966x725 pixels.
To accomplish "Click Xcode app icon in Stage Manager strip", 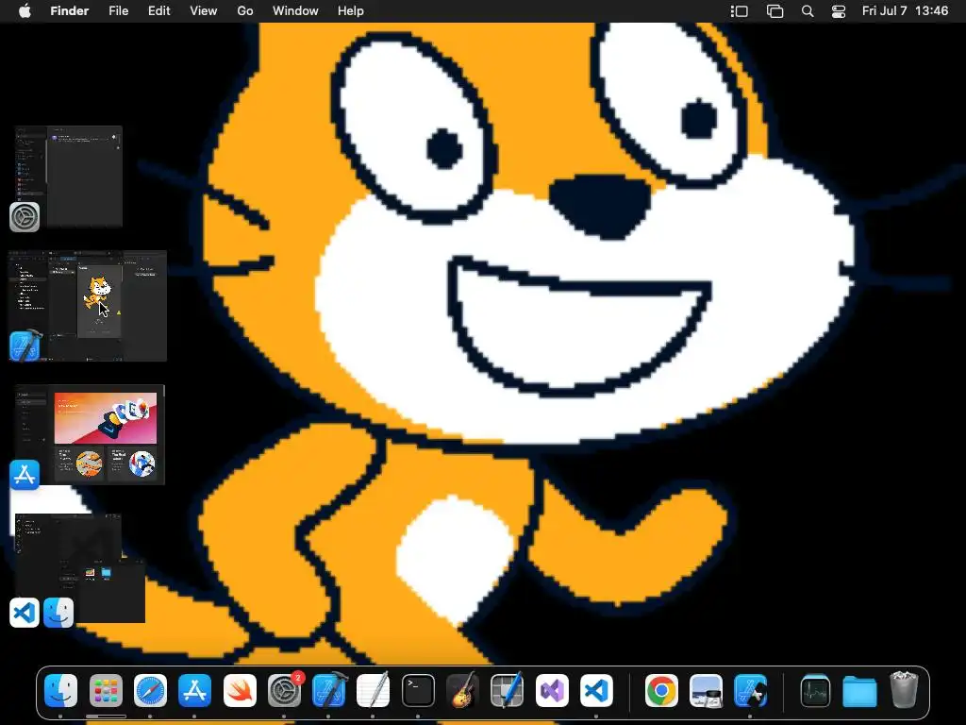I will coord(25,346).
